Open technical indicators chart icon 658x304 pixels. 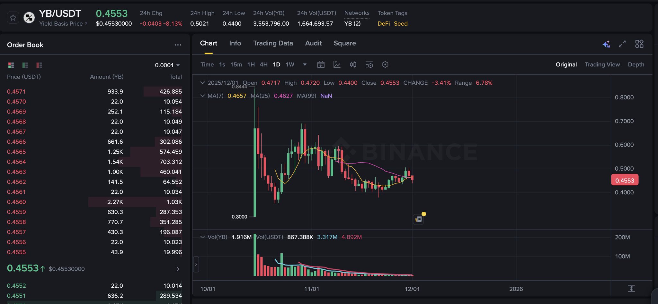[x=337, y=65]
